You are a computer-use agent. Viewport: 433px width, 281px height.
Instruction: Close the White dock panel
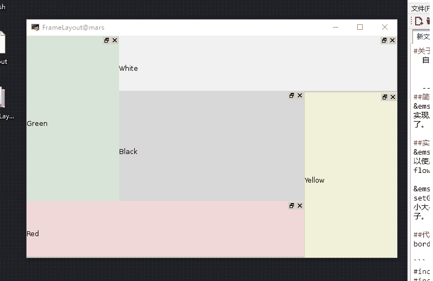[392, 41]
